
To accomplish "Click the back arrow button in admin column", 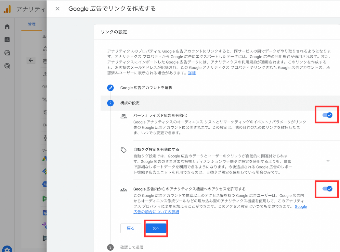I will 31,60.
